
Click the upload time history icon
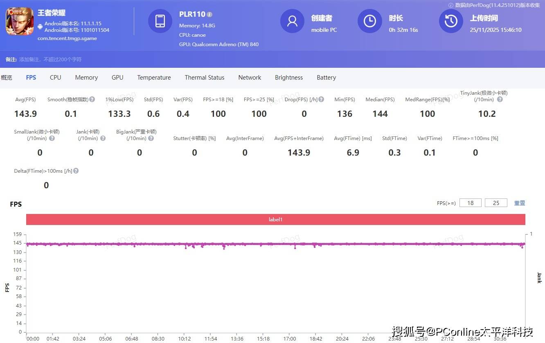point(451,21)
